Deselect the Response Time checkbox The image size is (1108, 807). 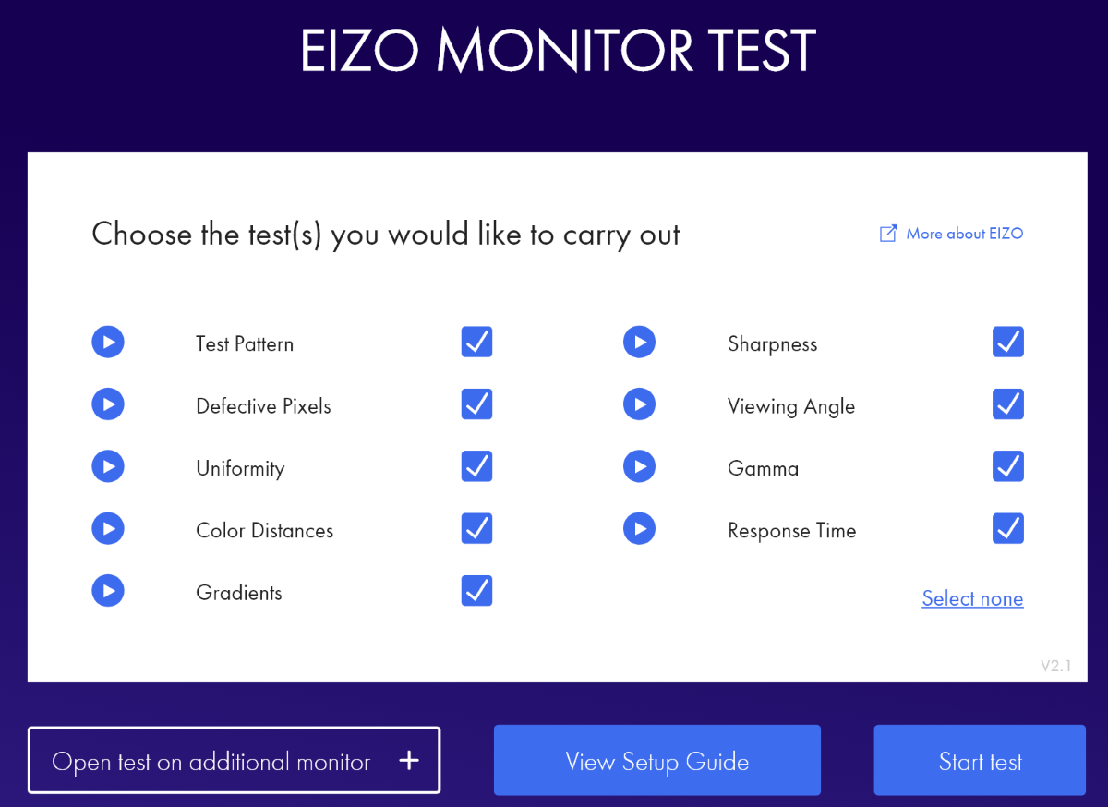(1008, 528)
